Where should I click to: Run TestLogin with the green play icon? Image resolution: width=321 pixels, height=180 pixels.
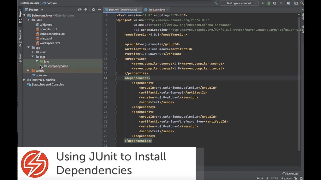point(263,3)
